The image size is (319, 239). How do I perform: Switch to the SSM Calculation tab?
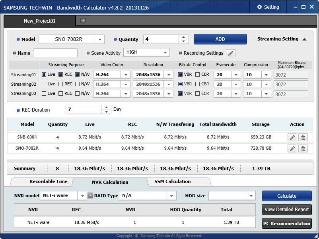(x=173, y=181)
